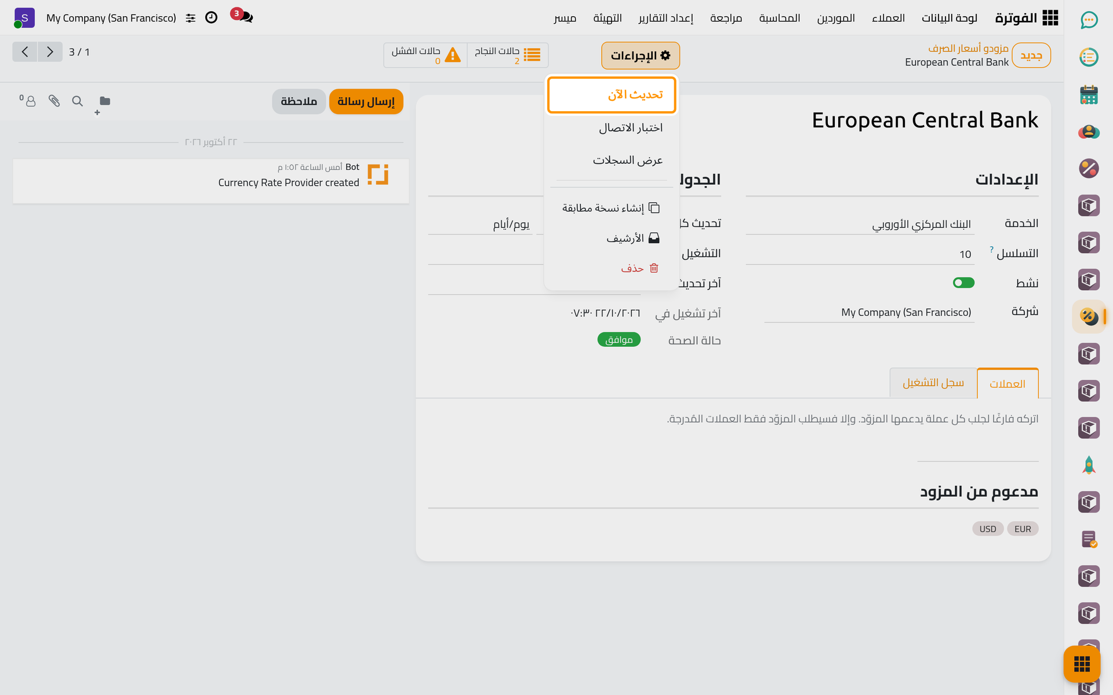Choose حذف delete option
Image resolution: width=1113 pixels, height=695 pixels.
pos(612,268)
